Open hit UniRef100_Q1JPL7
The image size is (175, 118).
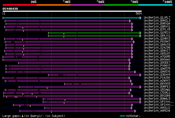157,17
